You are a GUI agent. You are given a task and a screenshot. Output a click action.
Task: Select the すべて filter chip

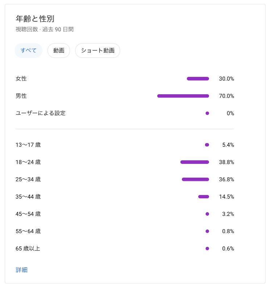pos(29,50)
